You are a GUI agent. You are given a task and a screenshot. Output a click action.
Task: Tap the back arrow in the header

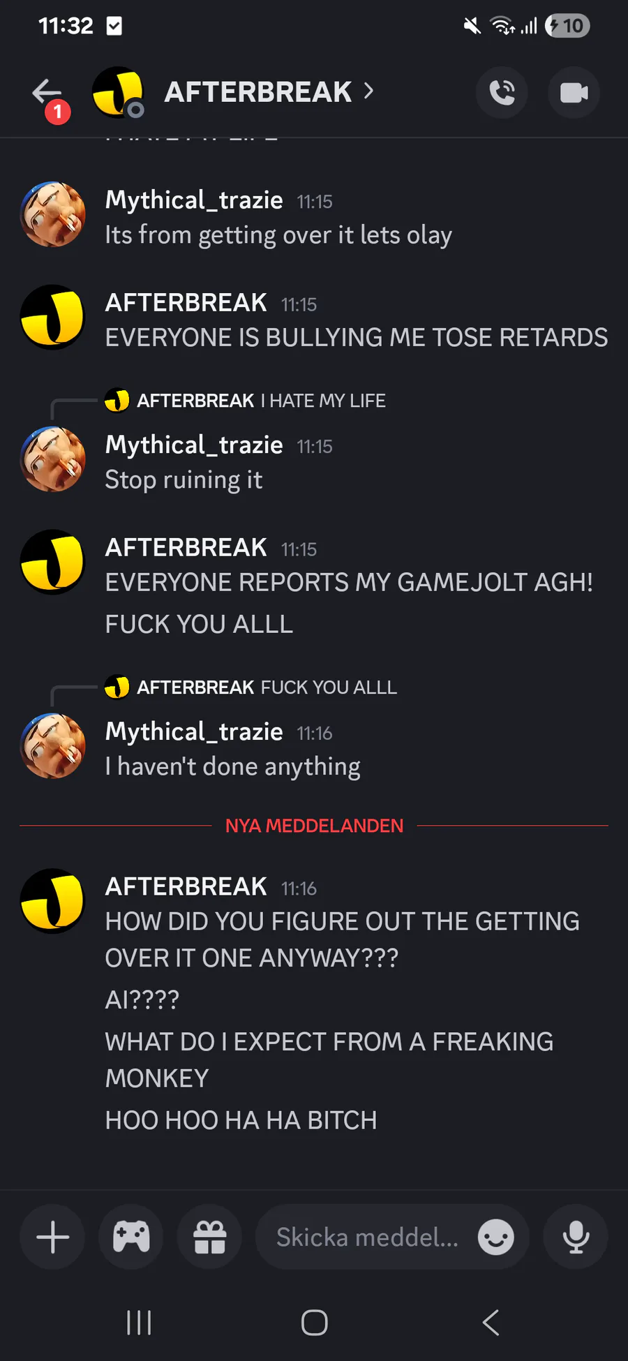47,92
